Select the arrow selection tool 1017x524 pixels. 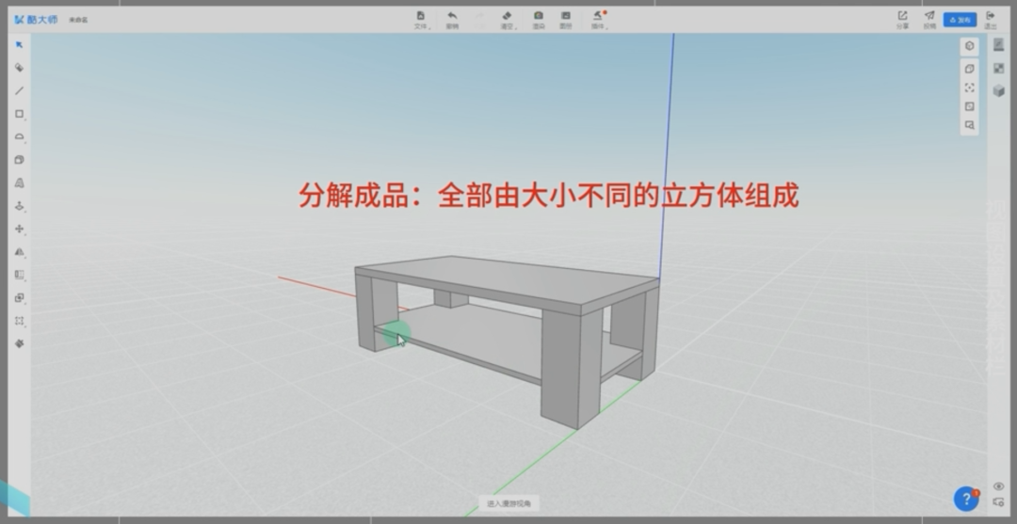(20, 45)
